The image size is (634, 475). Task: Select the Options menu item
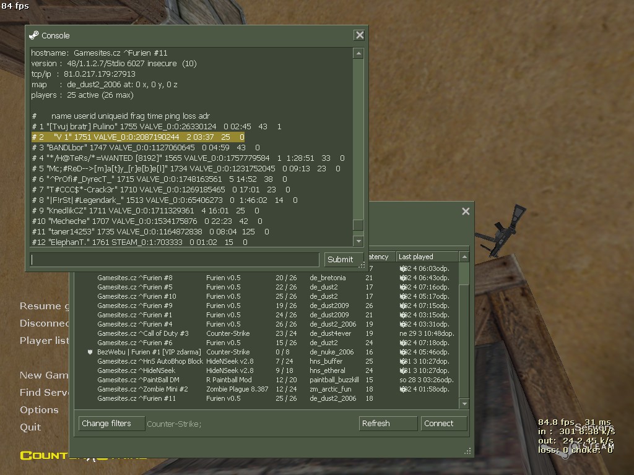click(x=39, y=409)
